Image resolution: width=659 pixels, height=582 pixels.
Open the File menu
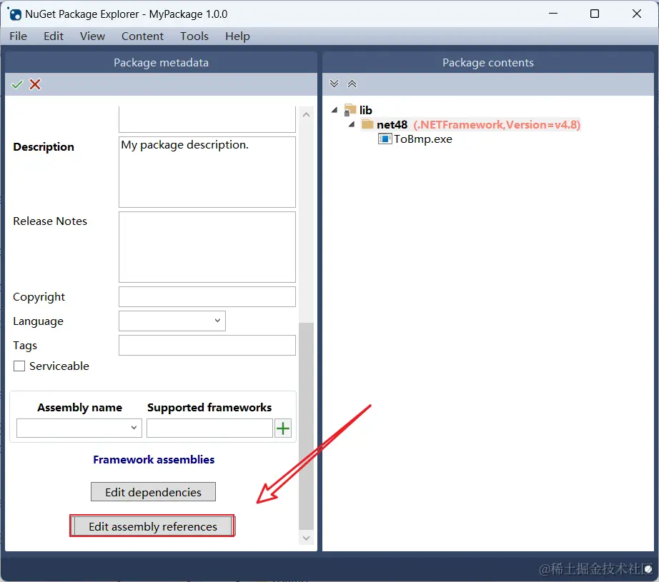coord(18,36)
